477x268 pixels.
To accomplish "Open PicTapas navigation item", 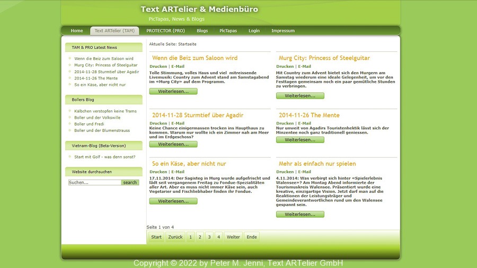I will click(228, 31).
